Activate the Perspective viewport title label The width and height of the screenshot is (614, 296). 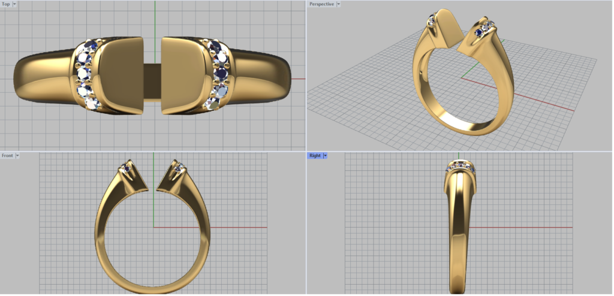321,4
